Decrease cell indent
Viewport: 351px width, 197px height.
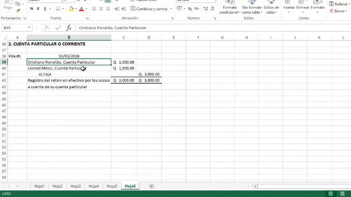click(117, 9)
